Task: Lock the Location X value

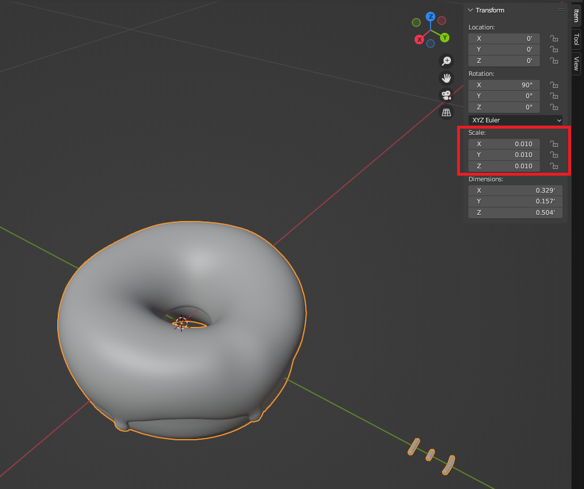Action: (x=554, y=39)
